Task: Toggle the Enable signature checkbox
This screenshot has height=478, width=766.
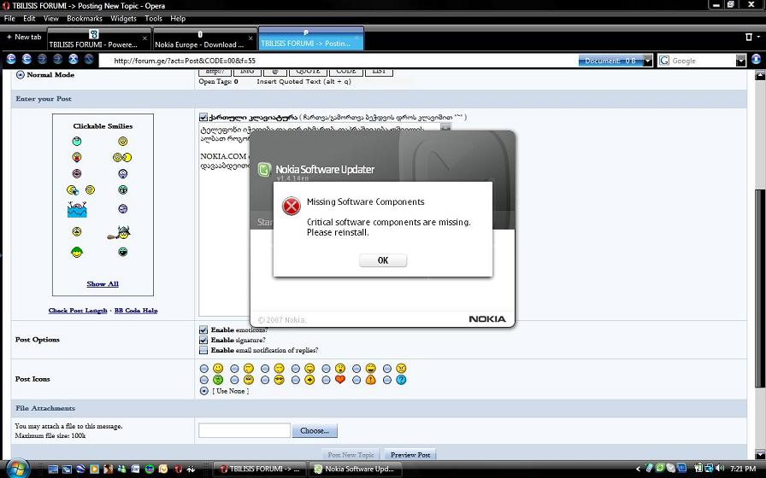Action: (x=203, y=340)
